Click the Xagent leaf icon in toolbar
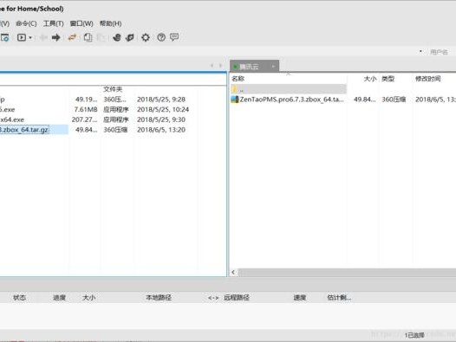 (x=130, y=37)
